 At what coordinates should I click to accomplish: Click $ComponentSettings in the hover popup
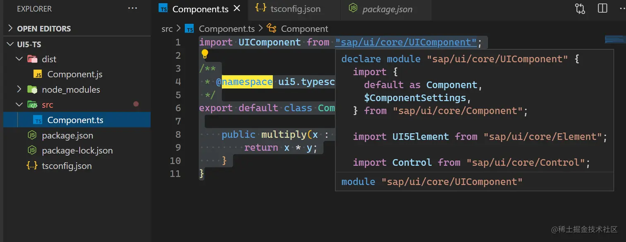click(415, 98)
